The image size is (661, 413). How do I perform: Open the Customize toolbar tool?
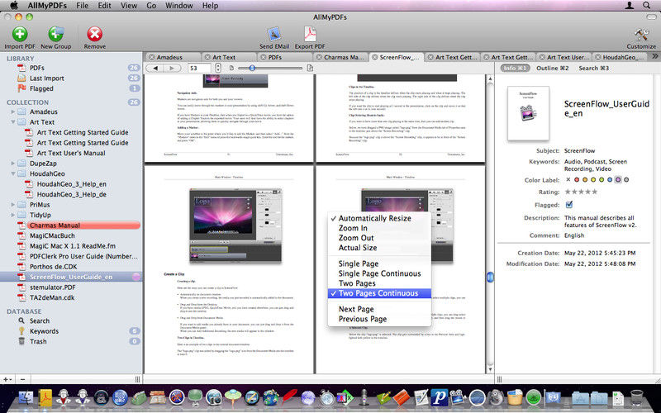[641, 35]
